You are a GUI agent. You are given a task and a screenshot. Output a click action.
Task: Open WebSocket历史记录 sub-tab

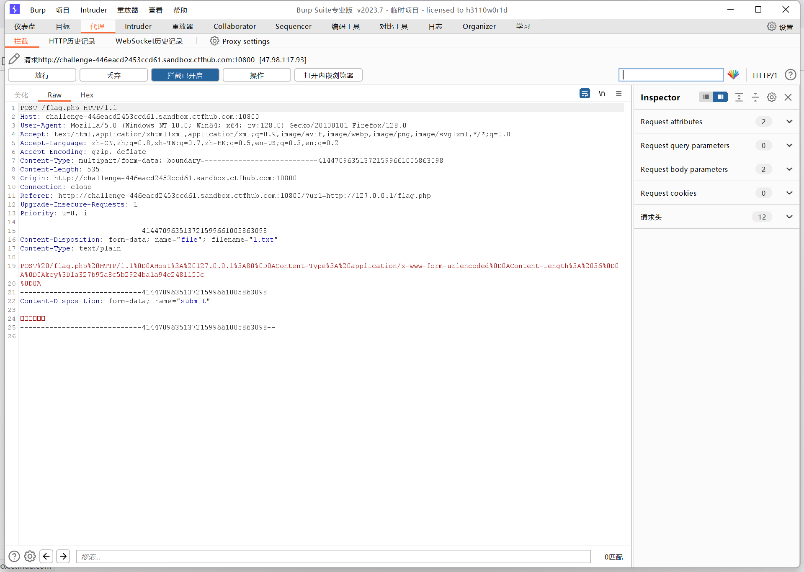point(149,41)
